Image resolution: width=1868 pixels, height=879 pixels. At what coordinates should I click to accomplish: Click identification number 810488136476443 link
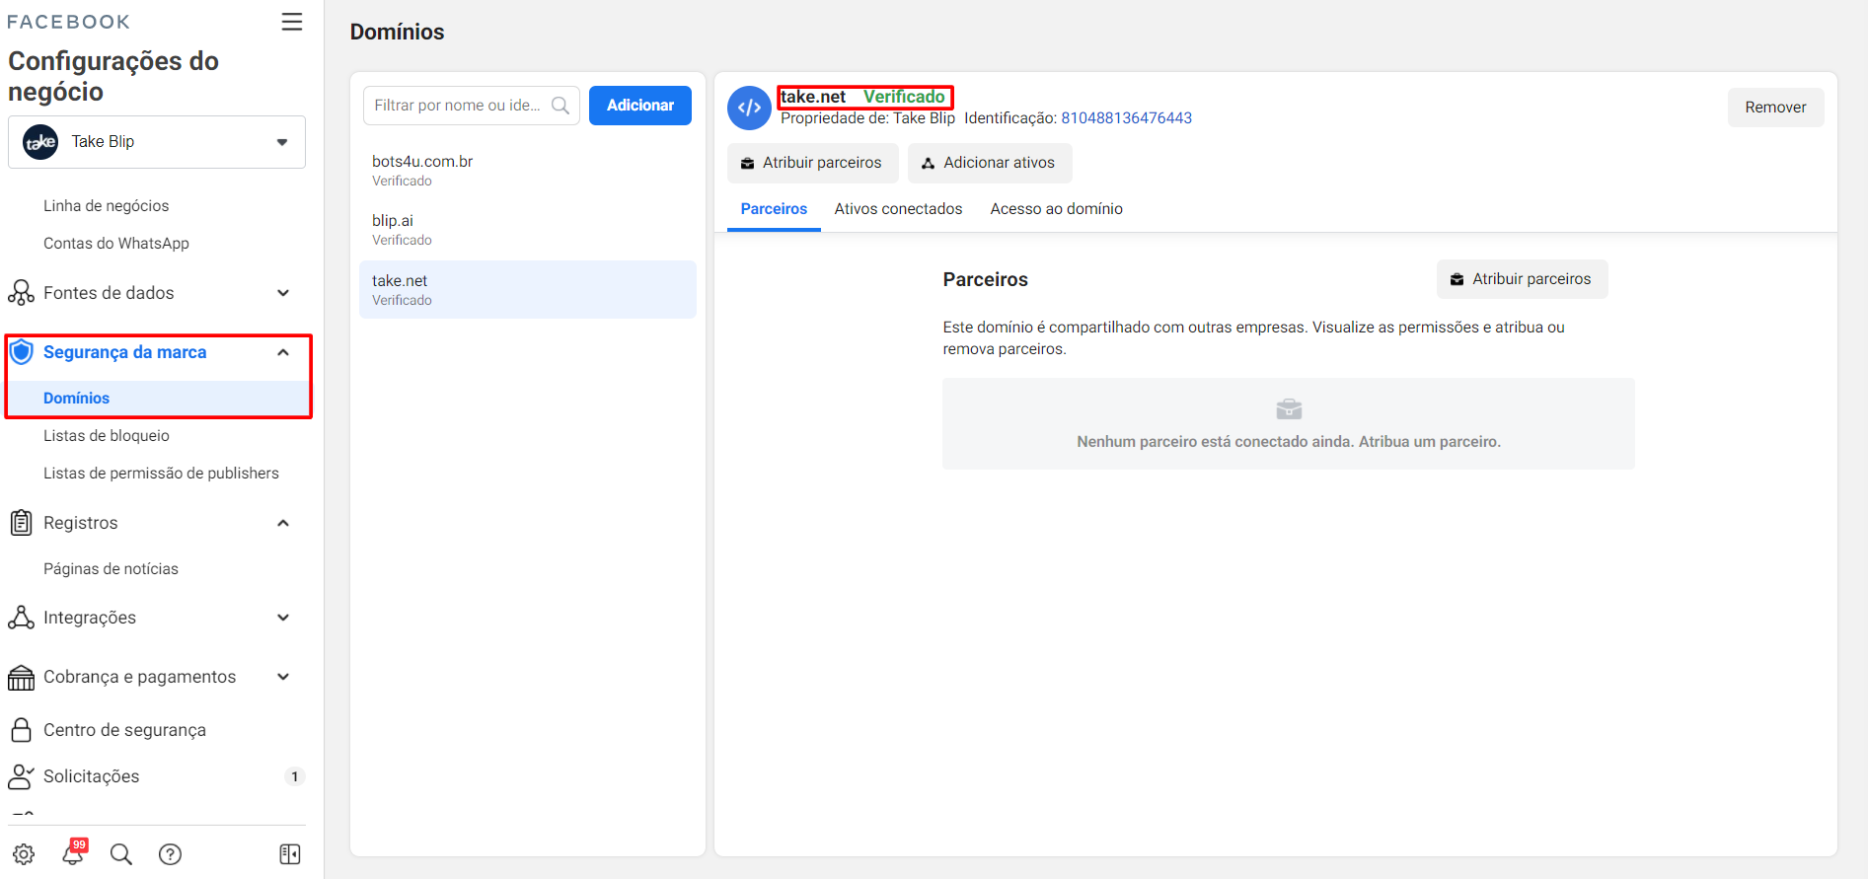click(1126, 118)
